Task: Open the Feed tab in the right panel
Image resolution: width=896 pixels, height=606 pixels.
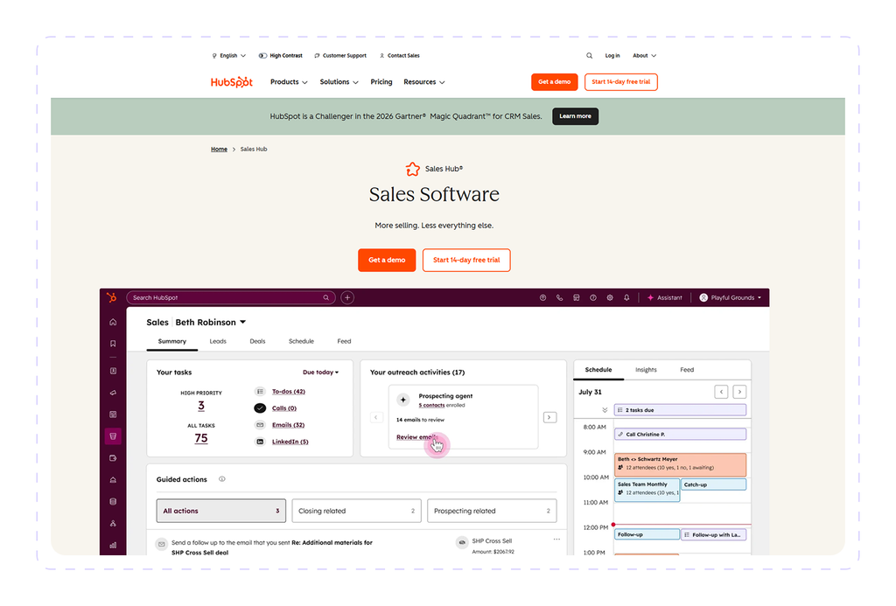Action: coord(687,370)
